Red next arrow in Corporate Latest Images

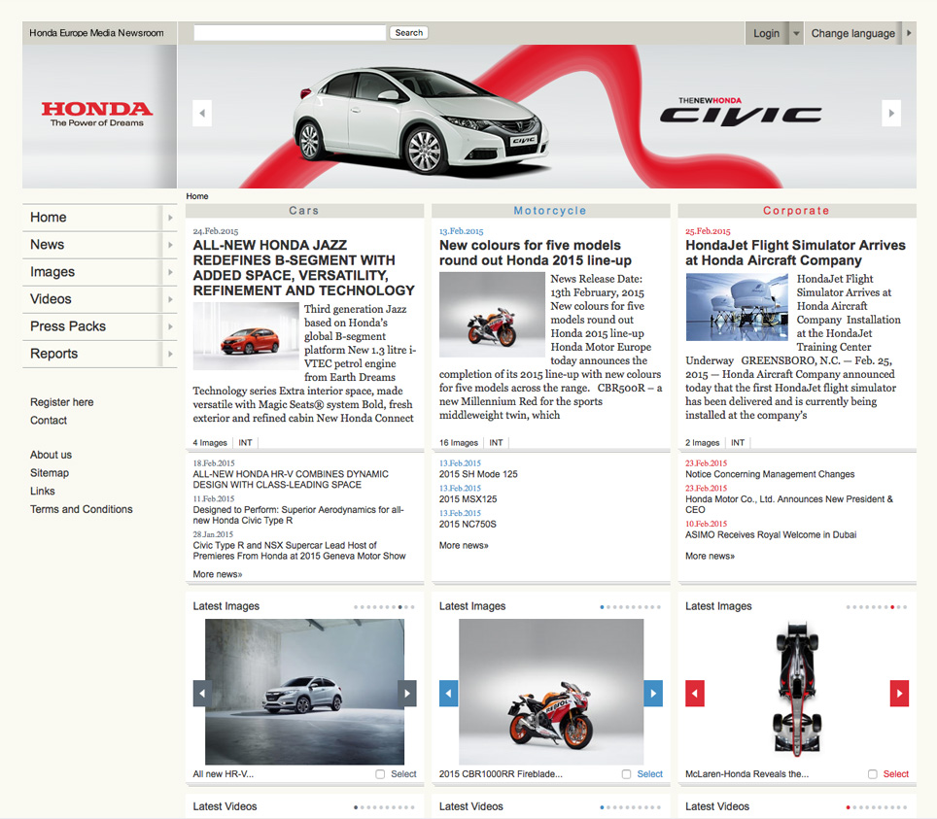click(x=899, y=693)
